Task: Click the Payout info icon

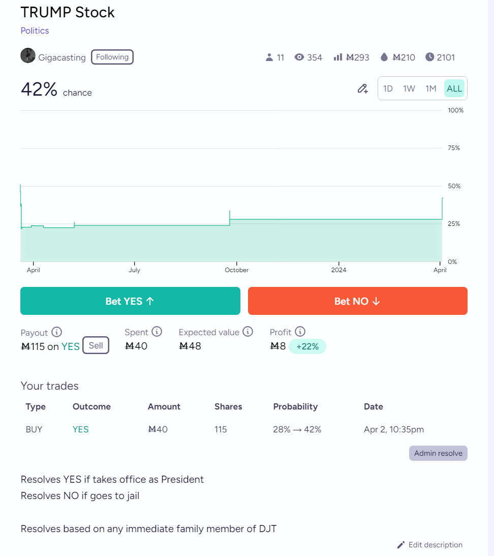Action: tap(57, 332)
